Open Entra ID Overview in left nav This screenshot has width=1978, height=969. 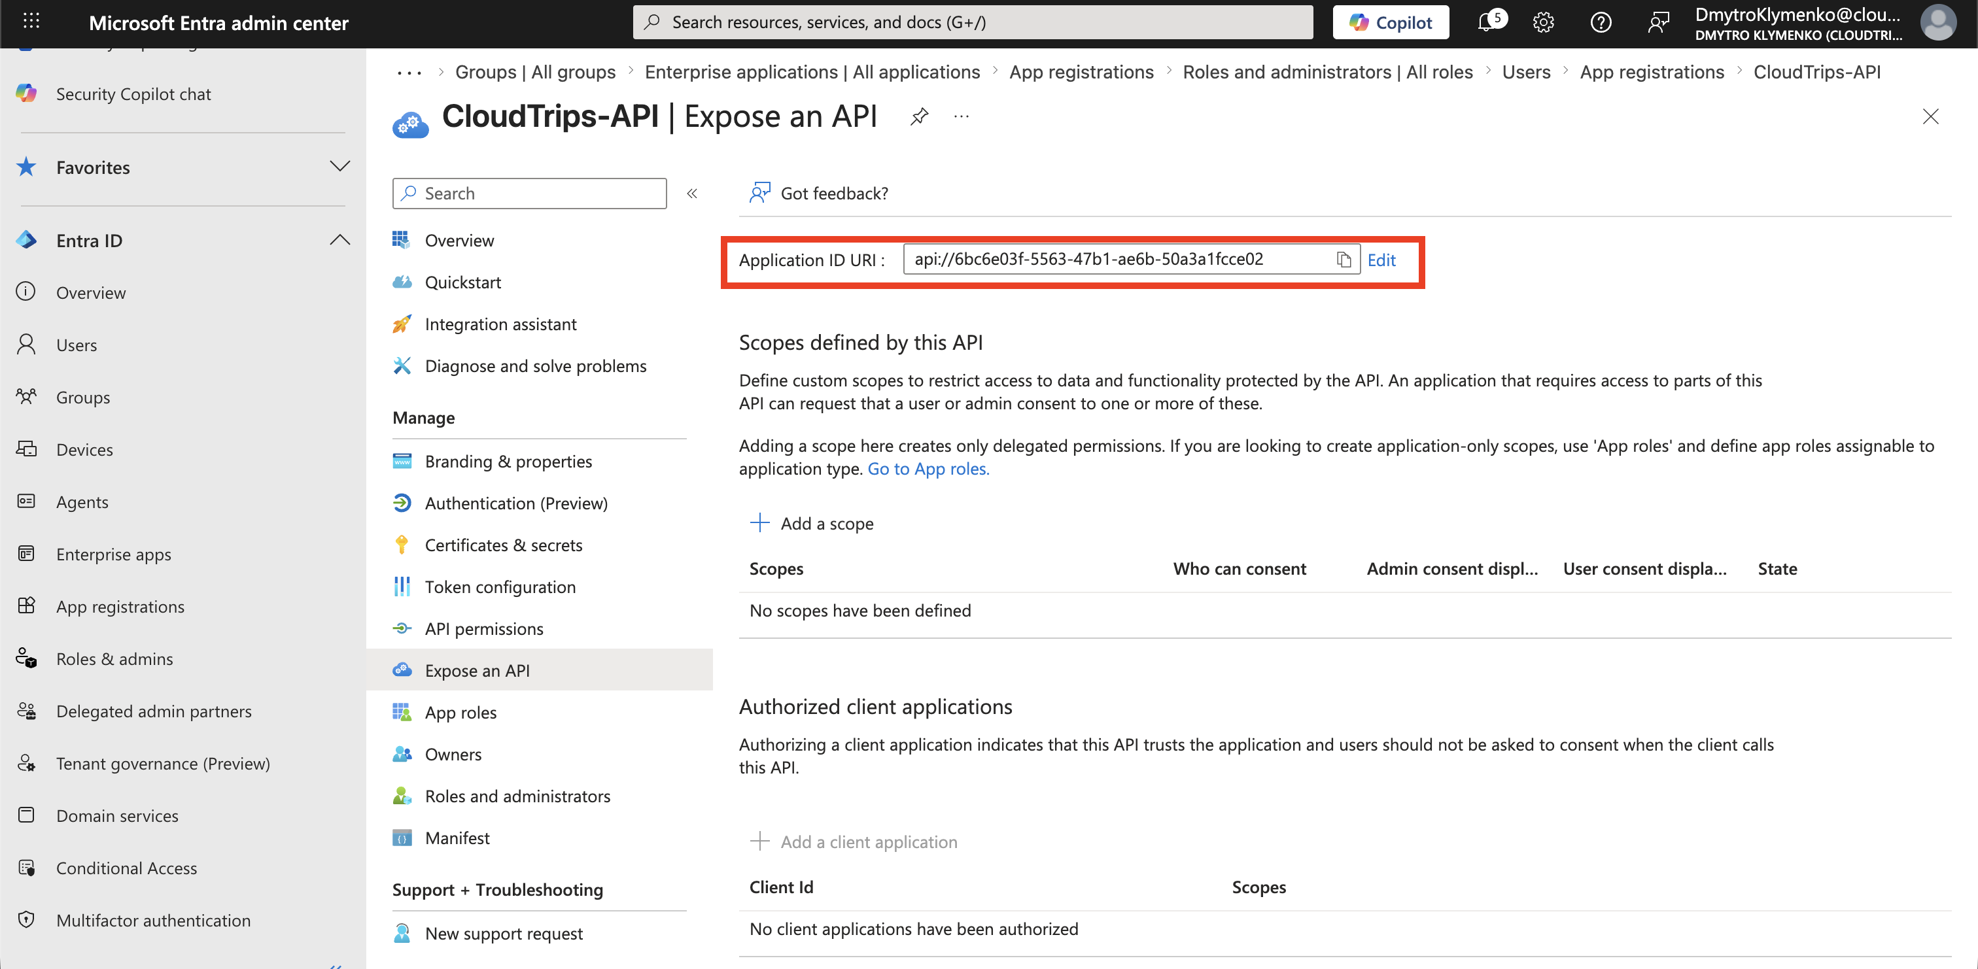pyautogui.click(x=91, y=292)
